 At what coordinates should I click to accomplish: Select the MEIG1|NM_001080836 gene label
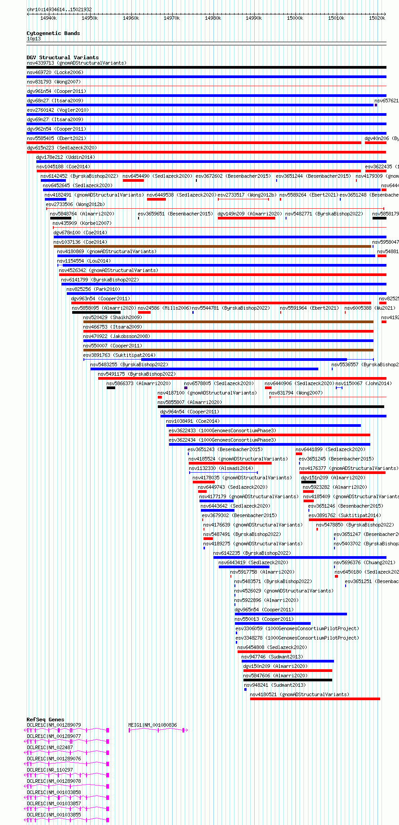click(x=152, y=725)
